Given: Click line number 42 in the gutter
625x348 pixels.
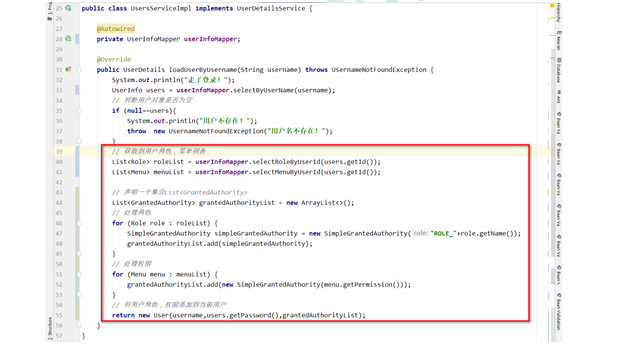Looking at the screenshot, I should click(x=59, y=182).
